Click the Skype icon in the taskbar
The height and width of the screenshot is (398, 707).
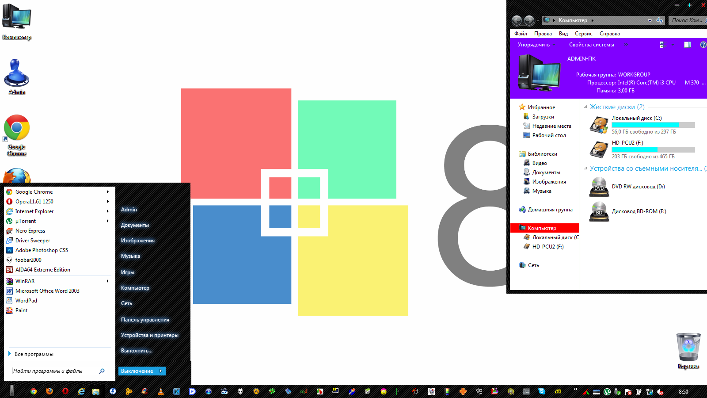point(542,391)
